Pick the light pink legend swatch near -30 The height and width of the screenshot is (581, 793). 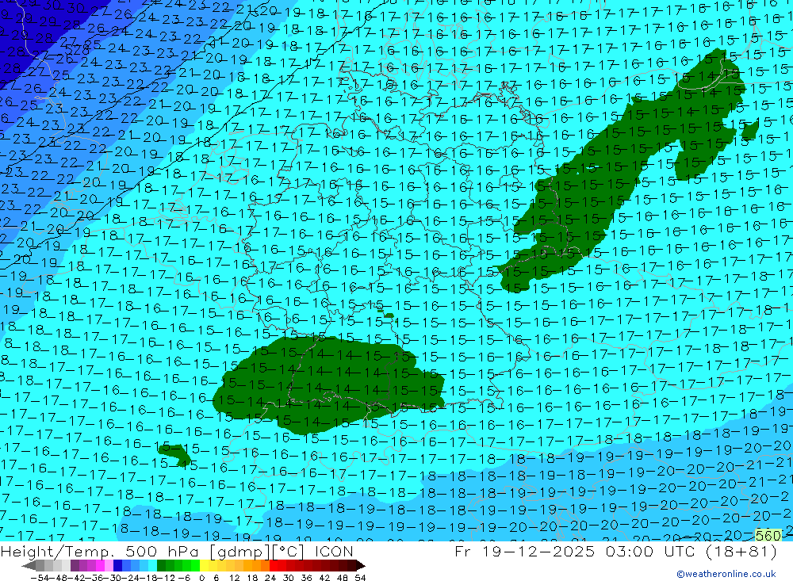(109, 566)
